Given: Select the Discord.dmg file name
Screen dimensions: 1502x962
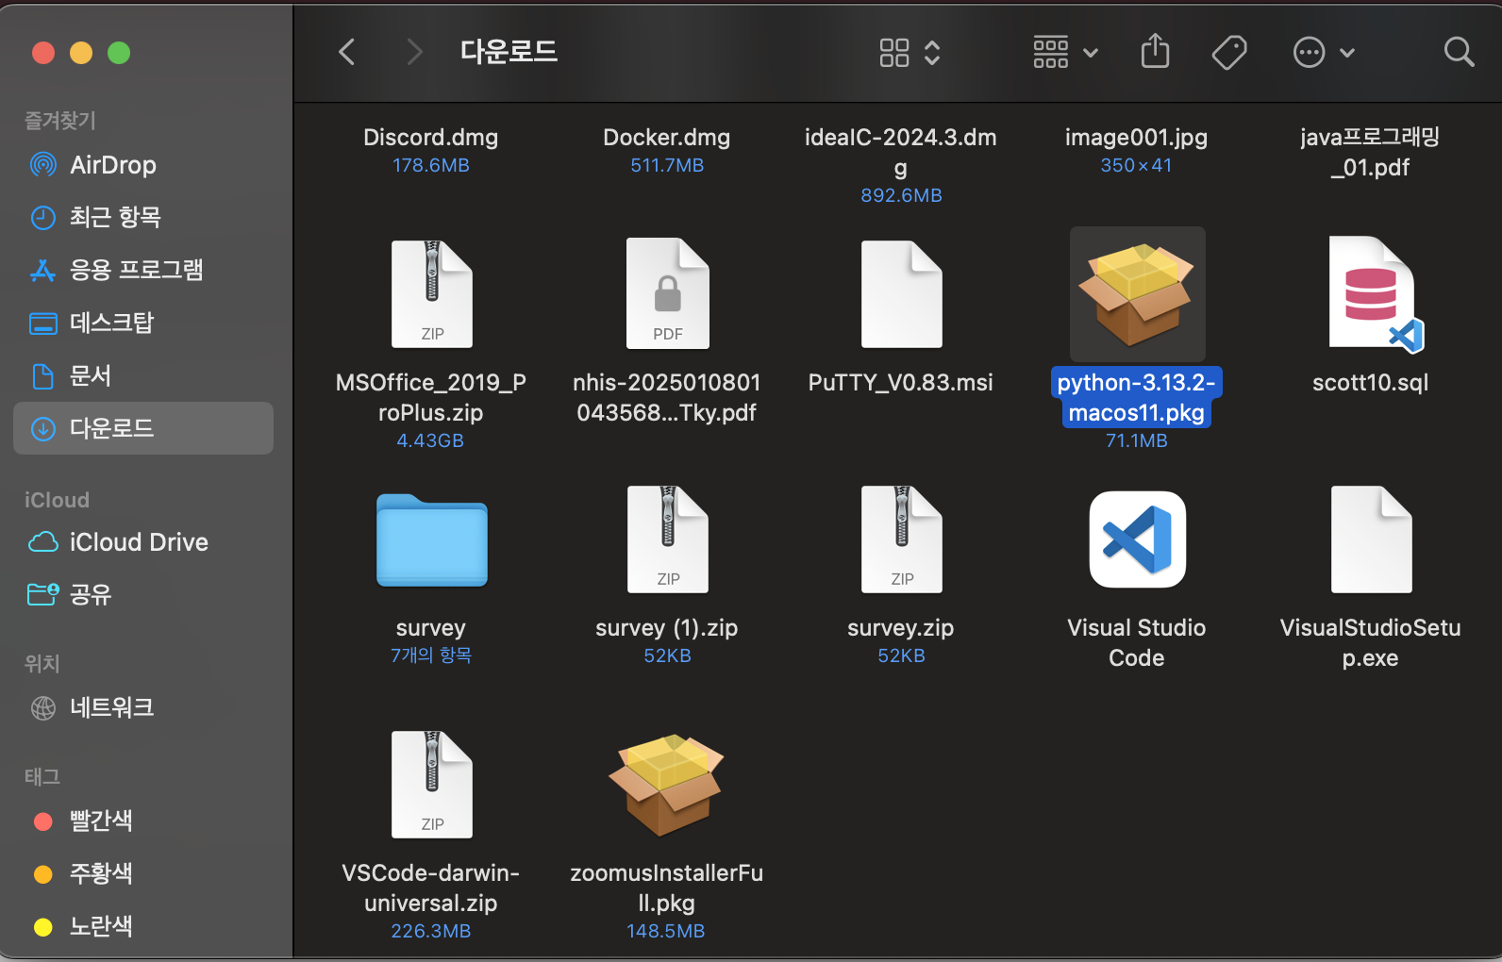Looking at the screenshot, I should [x=431, y=138].
